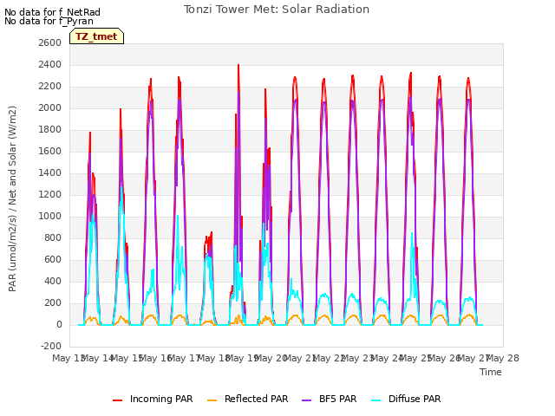Click the 2000 y-axis tick label

point(50,107)
